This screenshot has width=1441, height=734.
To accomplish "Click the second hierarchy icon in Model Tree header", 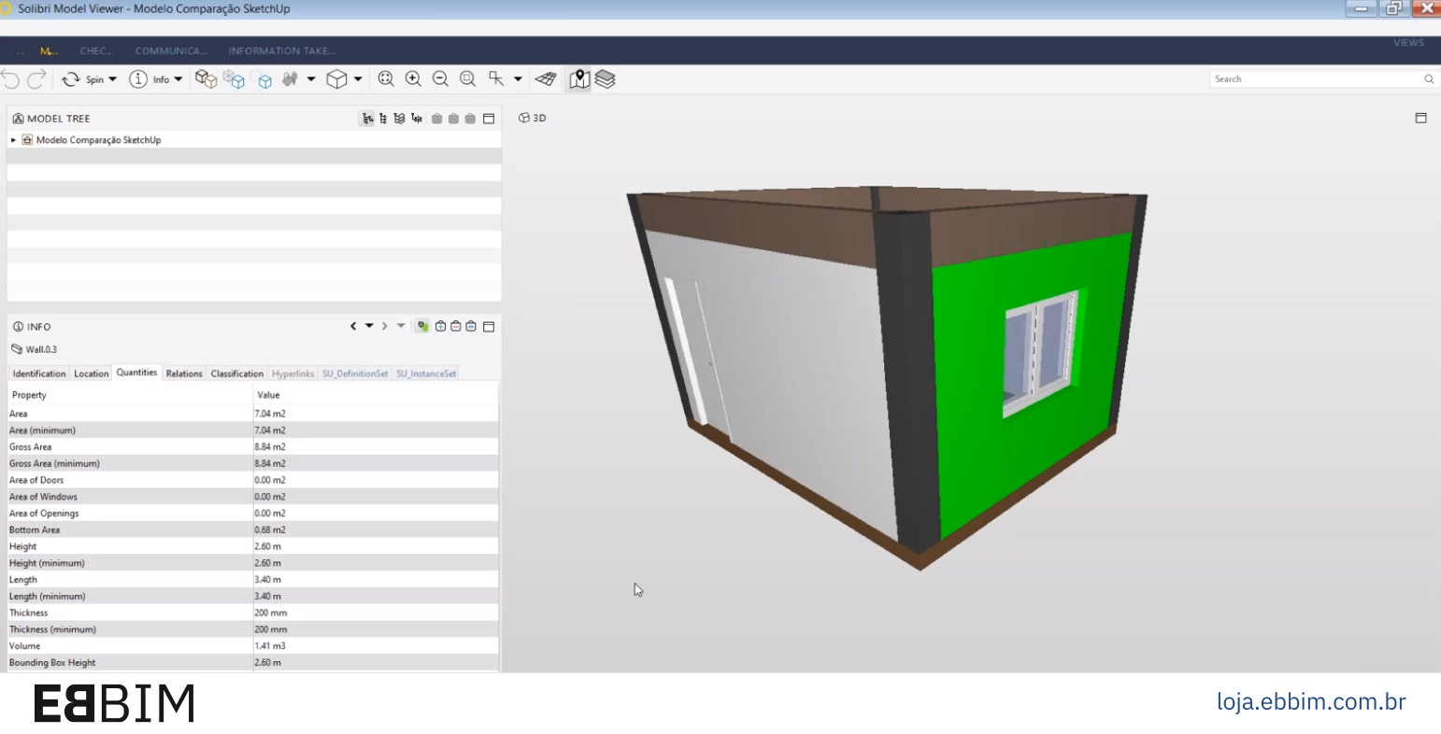I will (x=383, y=119).
